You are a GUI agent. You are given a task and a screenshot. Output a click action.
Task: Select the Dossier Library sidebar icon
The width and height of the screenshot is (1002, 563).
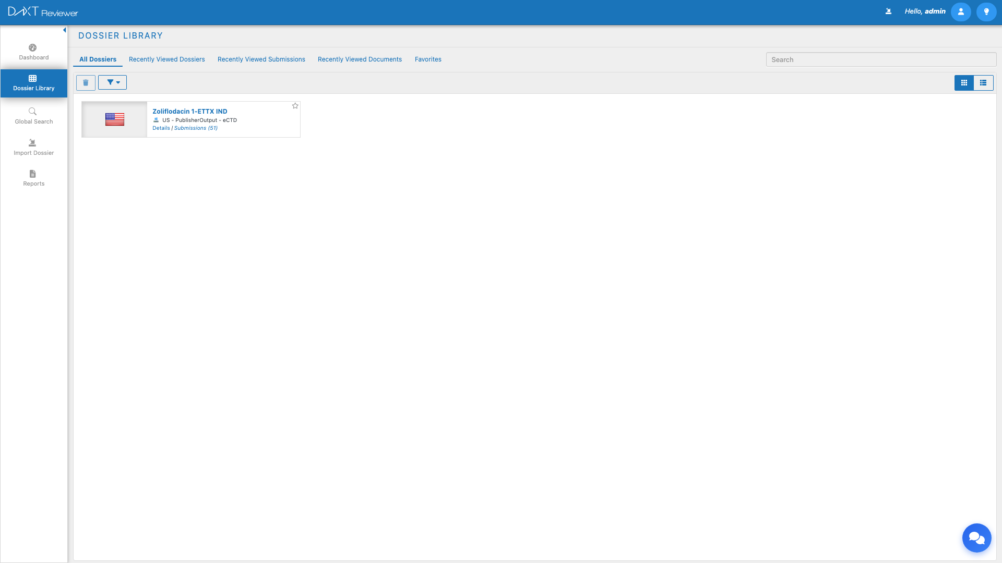33,83
